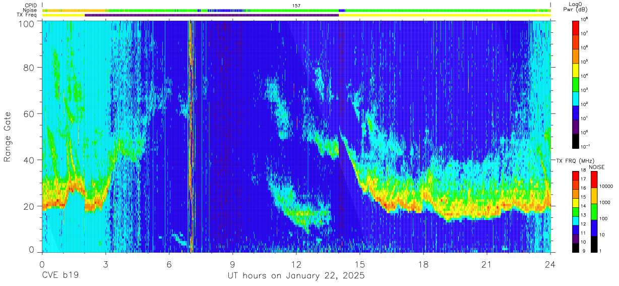Click the 10000 label on NOISE scale
Screen dimensions: 619x286
click(x=606, y=186)
